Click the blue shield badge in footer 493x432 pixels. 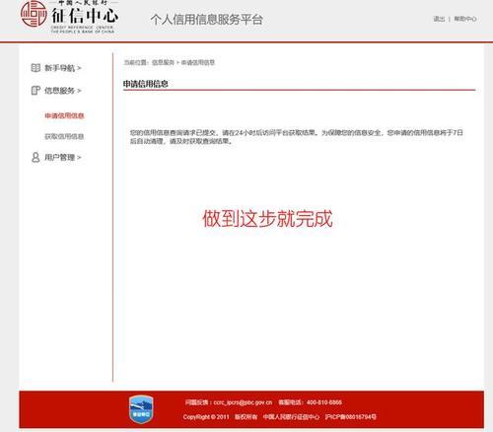point(141,409)
